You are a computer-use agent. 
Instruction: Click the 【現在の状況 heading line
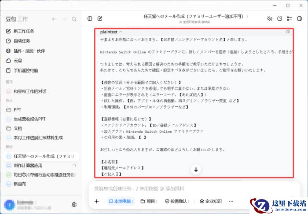[x=141, y=82]
